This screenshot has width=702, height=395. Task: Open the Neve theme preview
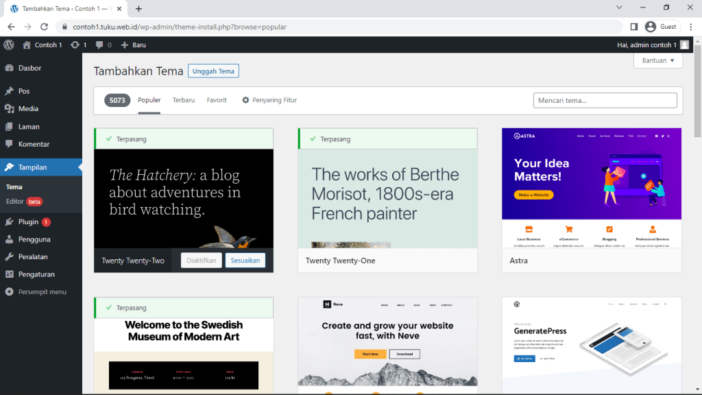[388, 346]
